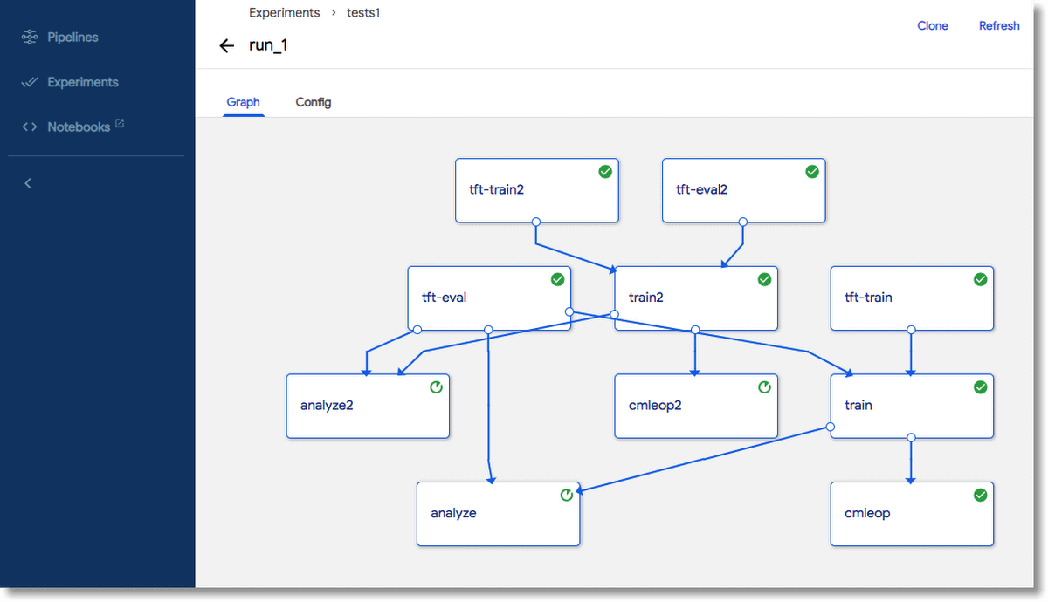1048x602 pixels.
Task: Click the Notebooks code brackets icon
Action: (30, 127)
